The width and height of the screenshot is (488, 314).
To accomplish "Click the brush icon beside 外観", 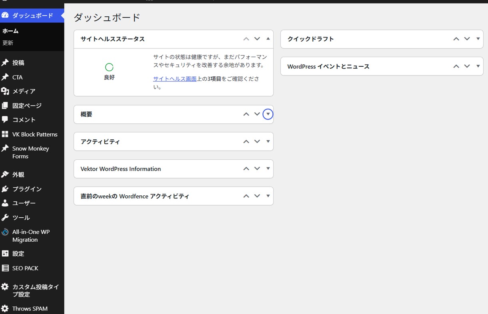I will [5, 175].
